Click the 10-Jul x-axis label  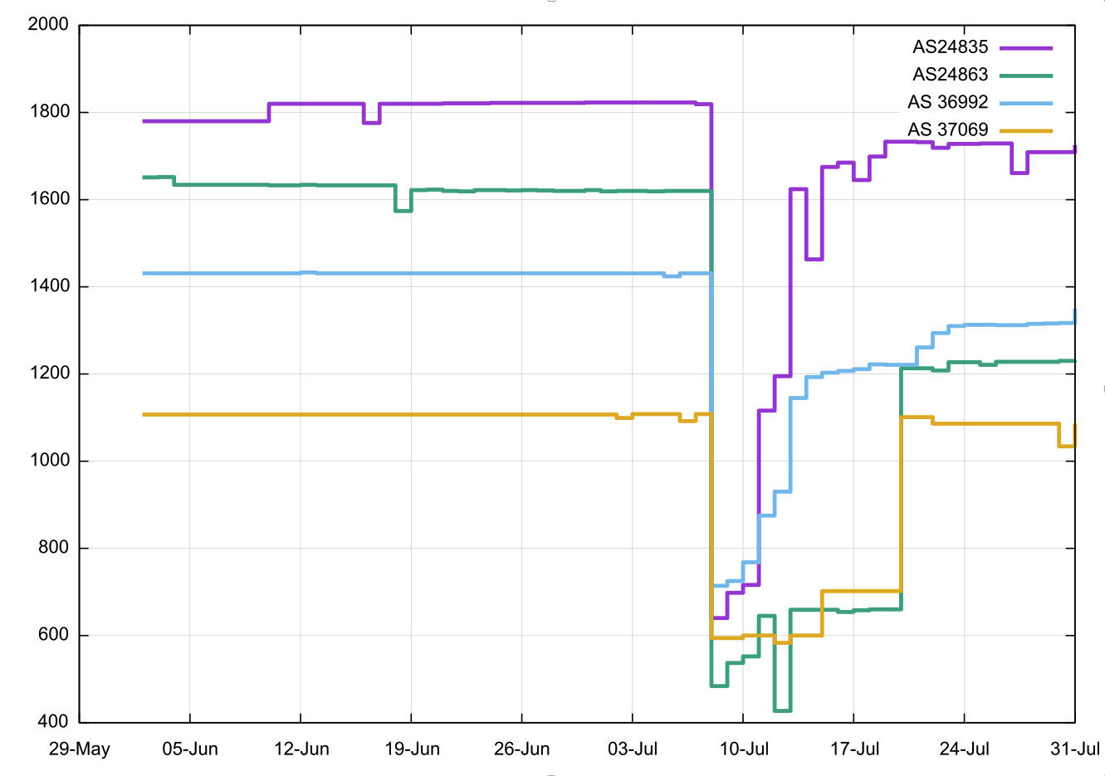click(744, 749)
